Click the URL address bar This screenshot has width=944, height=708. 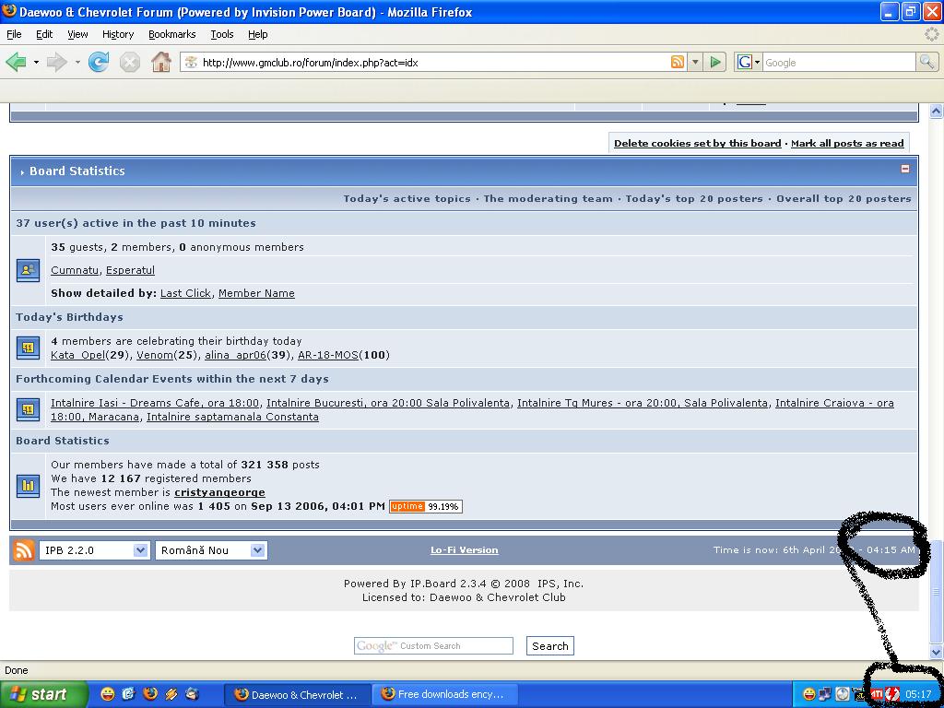433,62
